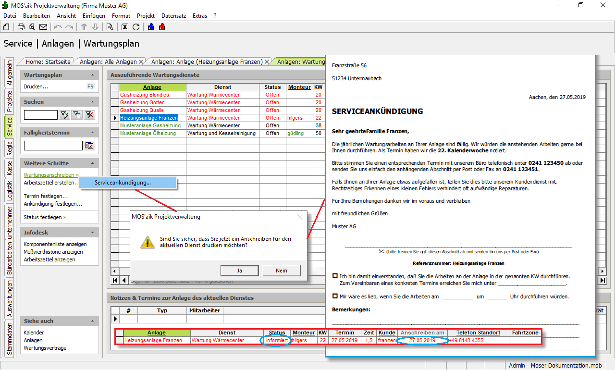Viewport: 615px width, 370px height.
Task: Click the print icon in the toolbar
Action: [x=21, y=27]
